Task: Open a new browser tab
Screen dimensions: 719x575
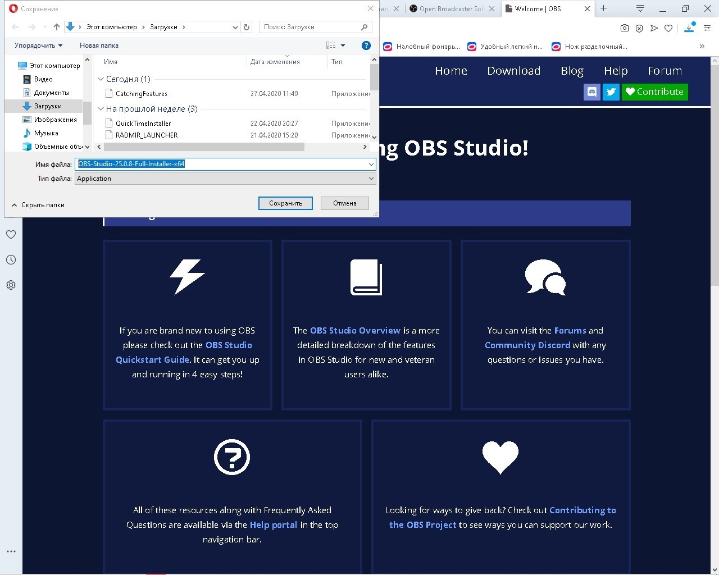Action: pyautogui.click(x=604, y=8)
